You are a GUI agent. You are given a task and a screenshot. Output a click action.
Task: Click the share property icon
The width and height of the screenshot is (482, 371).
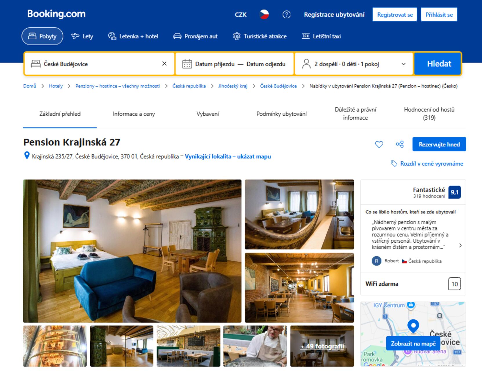[400, 144]
